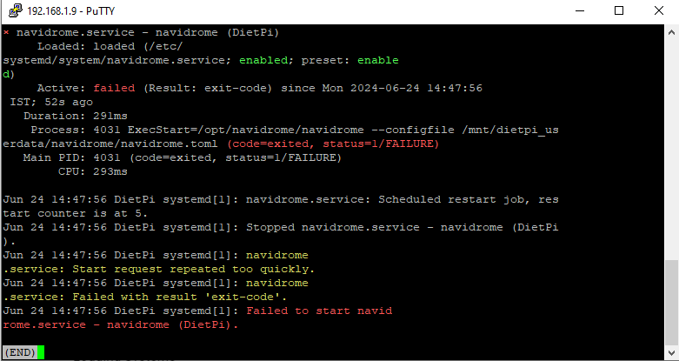Click the green terminal cursor block

tap(41, 352)
